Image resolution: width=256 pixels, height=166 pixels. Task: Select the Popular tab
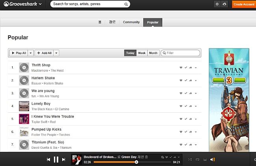pyautogui.click(x=153, y=22)
